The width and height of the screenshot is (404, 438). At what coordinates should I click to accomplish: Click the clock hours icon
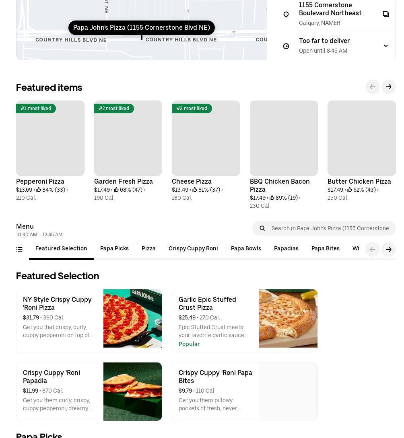[286, 46]
